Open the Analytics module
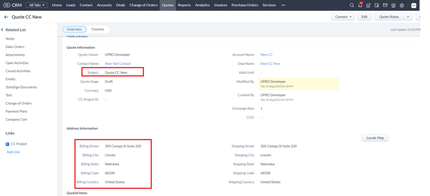The image size is (430, 196). tap(202, 5)
